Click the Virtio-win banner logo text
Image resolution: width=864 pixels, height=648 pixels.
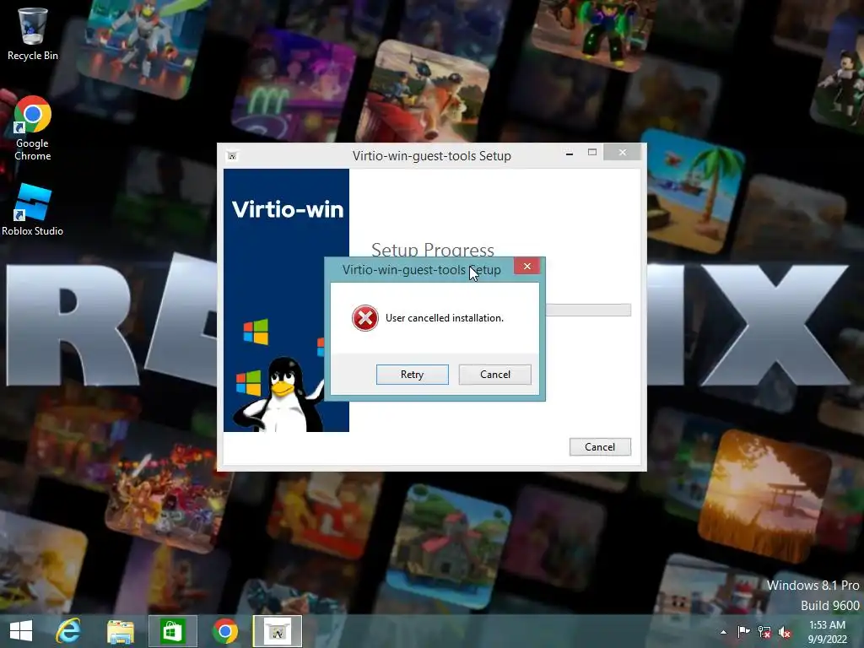click(x=288, y=209)
